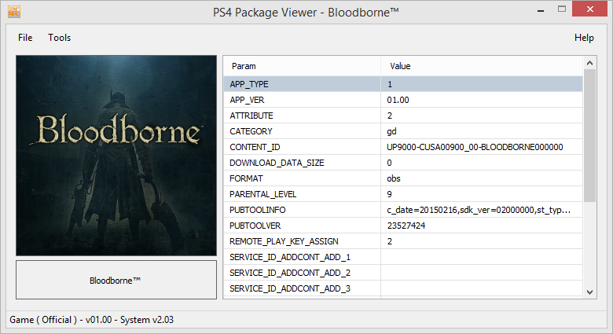This screenshot has height=334, width=613.
Task: Click the scrollbar up arrow
Action: [590, 64]
